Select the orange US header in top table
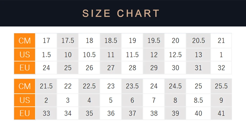 coord(25,54)
